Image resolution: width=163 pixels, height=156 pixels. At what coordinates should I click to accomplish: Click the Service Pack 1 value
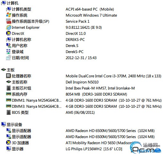point(77,21)
